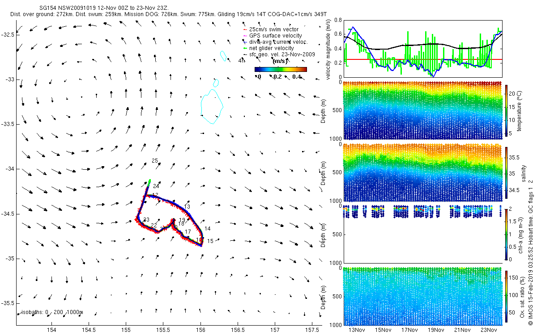Click the 'Depth (m)' label of the temperature panel
Image resolution: width=537 pixels, height=335 pixels.
[324, 111]
